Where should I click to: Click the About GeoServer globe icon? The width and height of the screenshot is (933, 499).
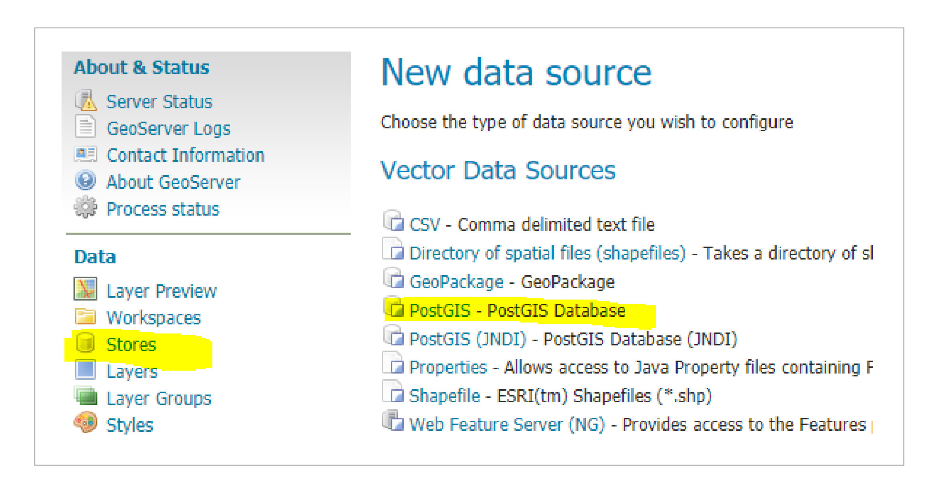[86, 181]
